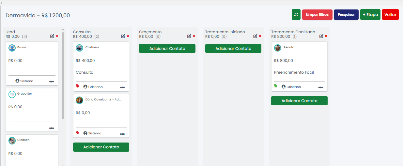The image size is (403, 166).
Task: Click the small arrow at top-left corner
Action: point(2,3)
